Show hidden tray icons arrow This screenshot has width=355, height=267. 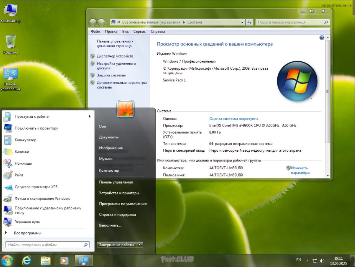coord(307,261)
